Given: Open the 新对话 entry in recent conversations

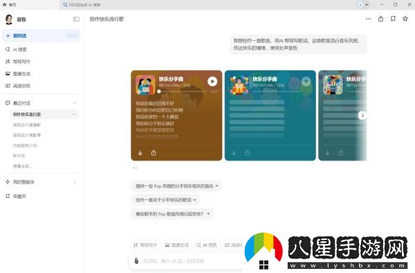Looking at the screenshot, I should 19,156.
